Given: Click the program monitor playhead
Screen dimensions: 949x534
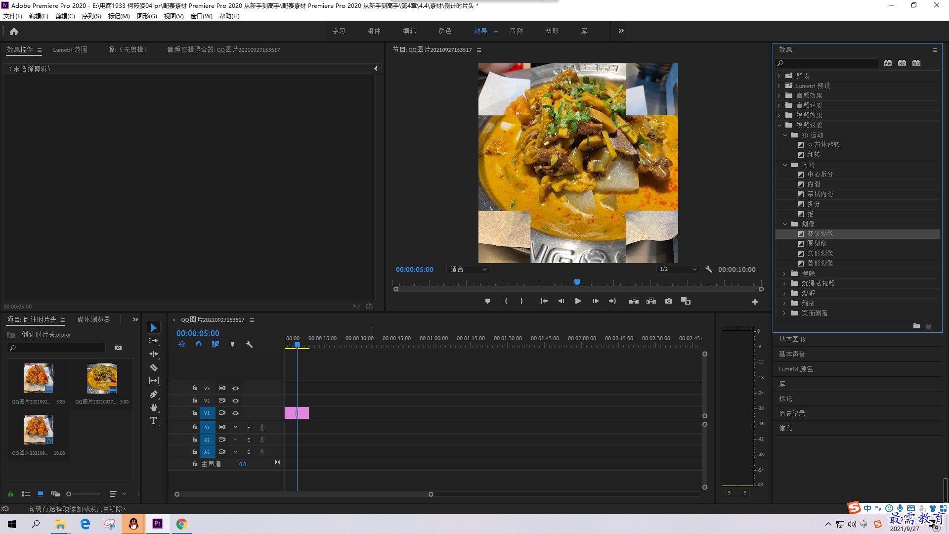Looking at the screenshot, I should 577,282.
